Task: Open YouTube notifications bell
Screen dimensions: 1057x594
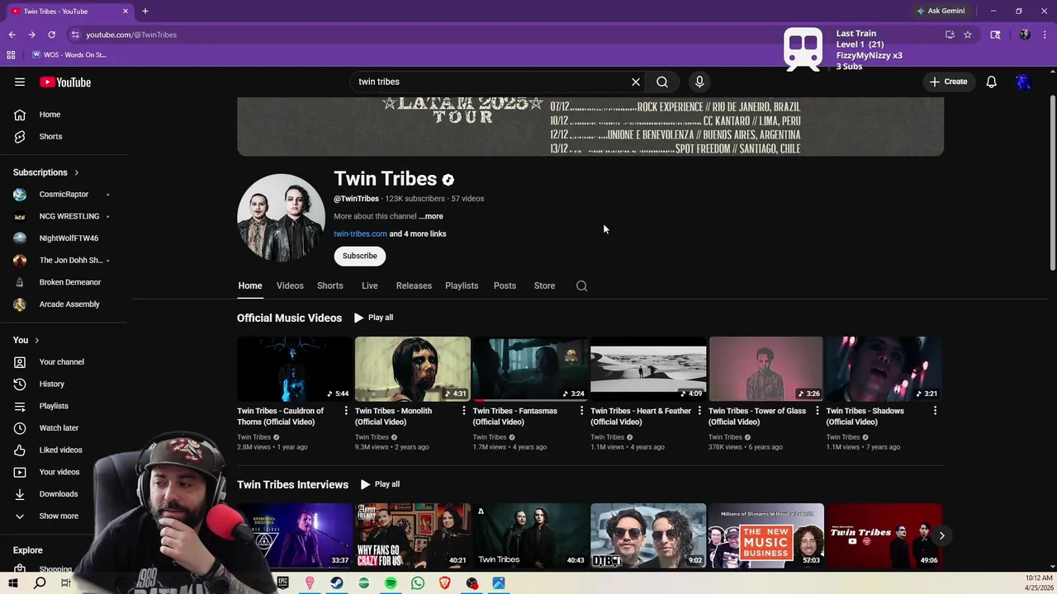Action: coord(992,82)
